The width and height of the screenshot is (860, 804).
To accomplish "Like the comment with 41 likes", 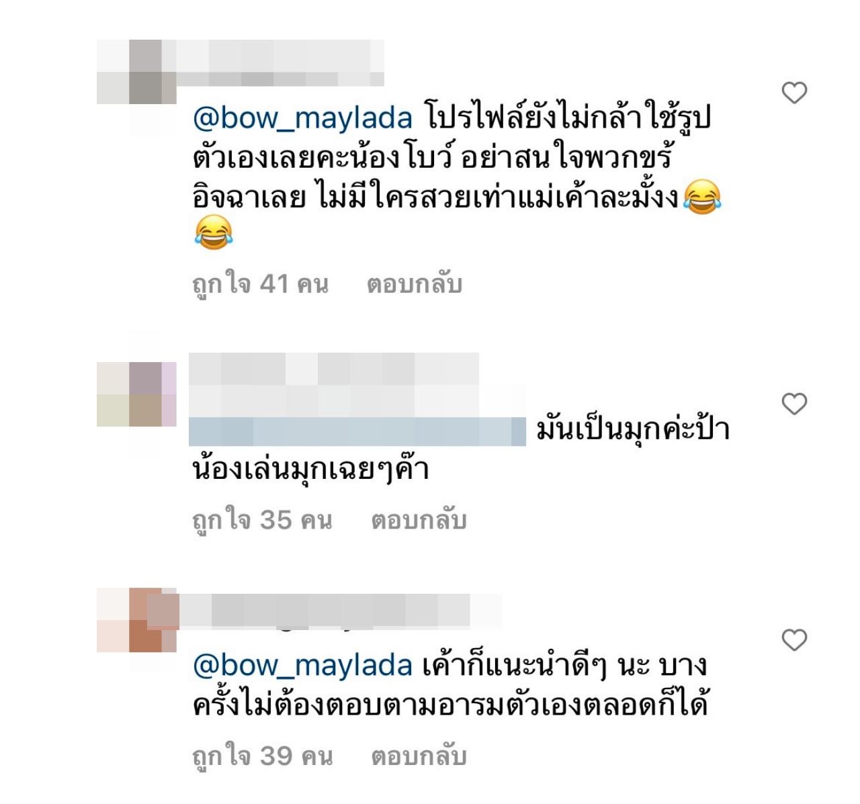I will click(795, 93).
